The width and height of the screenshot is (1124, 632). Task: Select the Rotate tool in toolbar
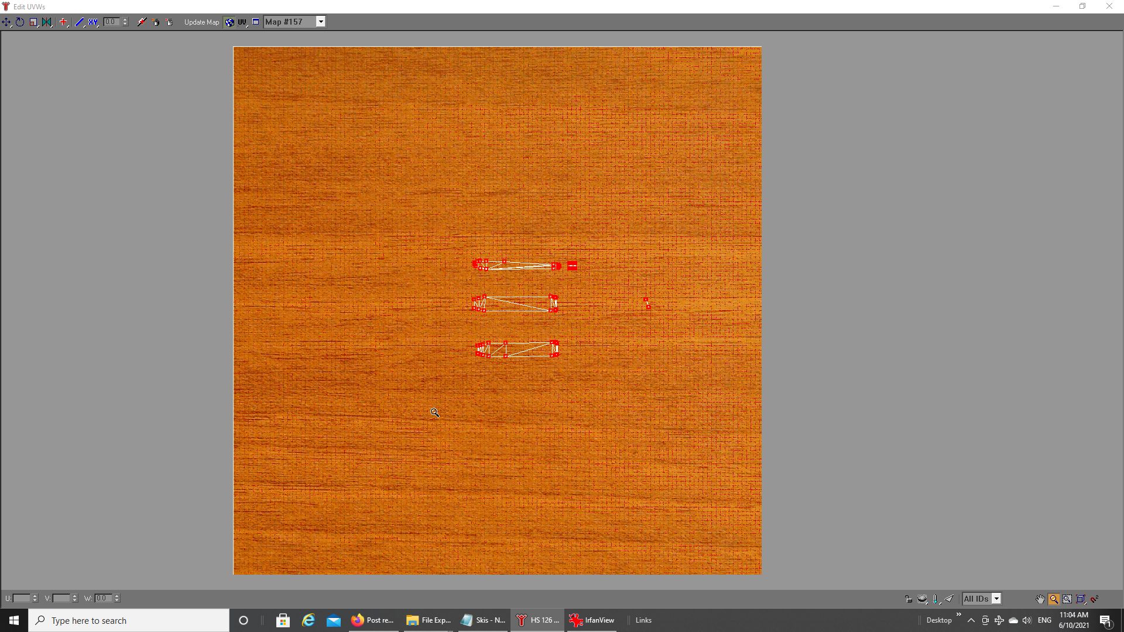20,22
